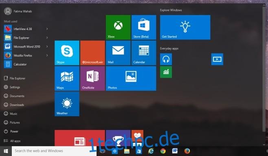Open Internet Explorer from the taskbar
Screen dimensions: 268x156
[151, 151]
